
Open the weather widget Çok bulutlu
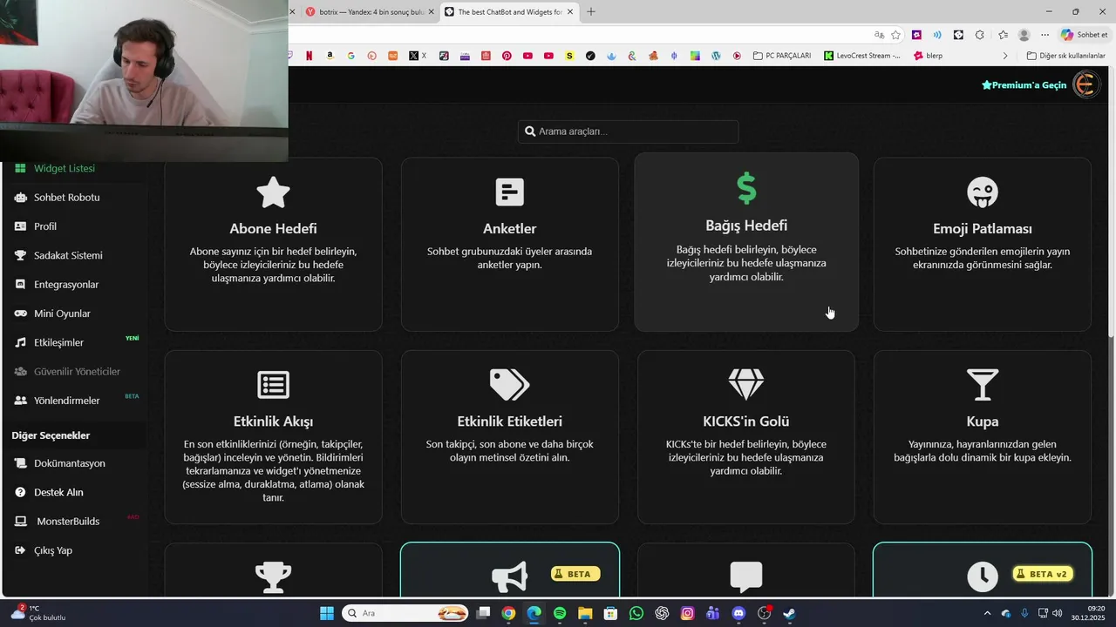(38, 613)
